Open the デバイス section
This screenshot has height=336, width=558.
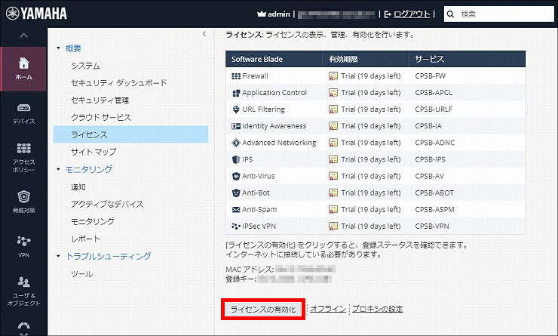point(23,114)
